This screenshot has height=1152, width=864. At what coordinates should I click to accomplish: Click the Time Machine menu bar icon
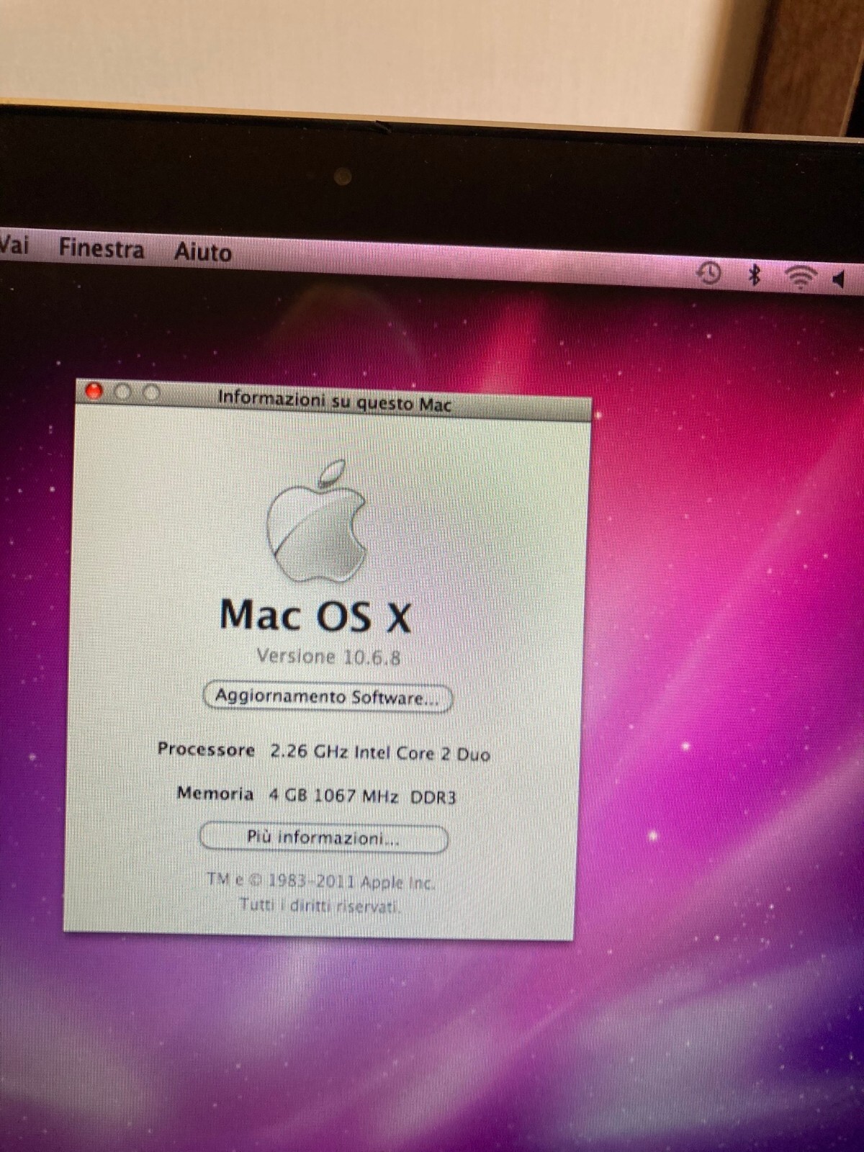(x=709, y=273)
